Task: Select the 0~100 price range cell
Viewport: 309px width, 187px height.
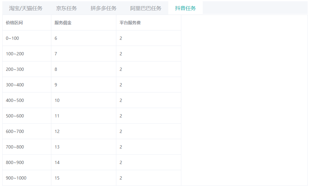Action: [27, 38]
